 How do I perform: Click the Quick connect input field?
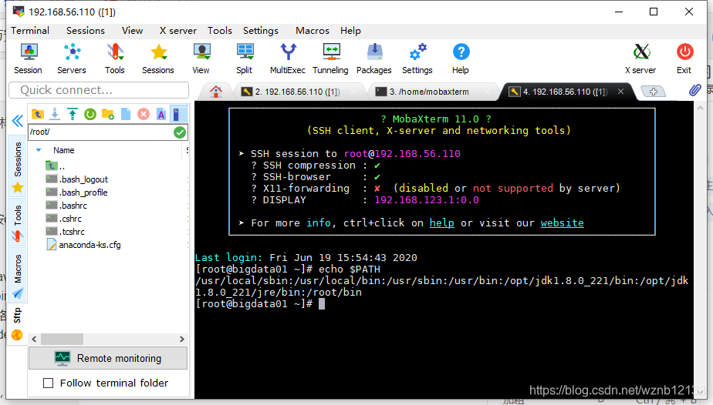(x=99, y=90)
